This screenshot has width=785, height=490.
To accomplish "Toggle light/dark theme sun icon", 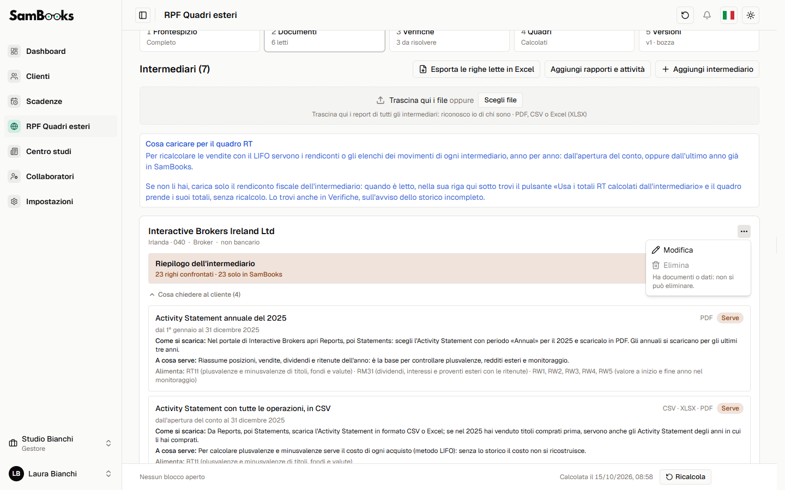I will [751, 15].
